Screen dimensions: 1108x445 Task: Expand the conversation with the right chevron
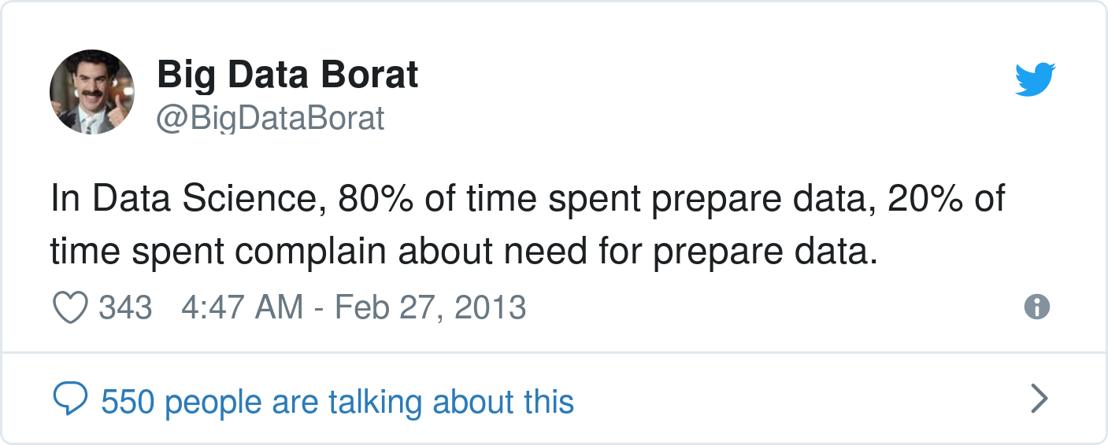tap(1039, 399)
